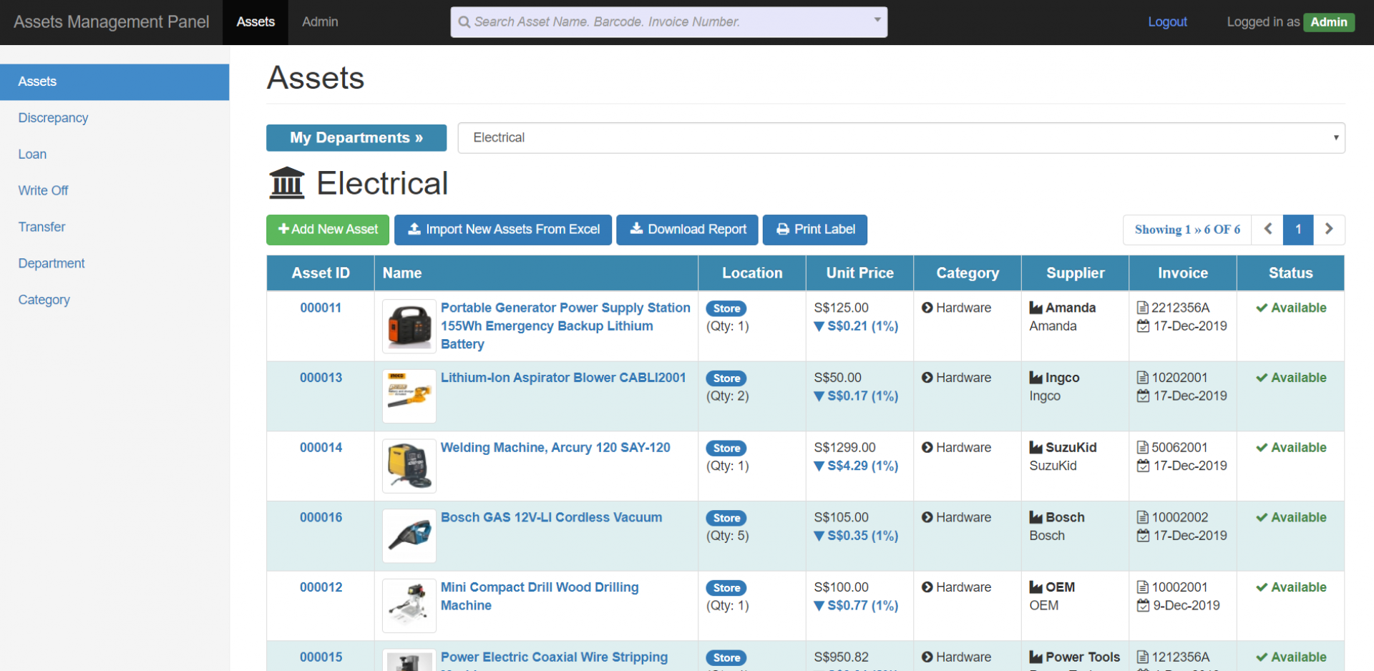The height and width of the screenshot is (671, 1374).
Task: Click the next page arrow in pagination
Action: click(1329, 229)
